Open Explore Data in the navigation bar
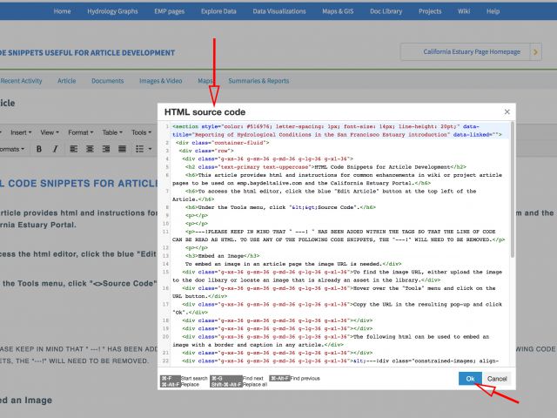The image size is (557, 418). [218, 11]
